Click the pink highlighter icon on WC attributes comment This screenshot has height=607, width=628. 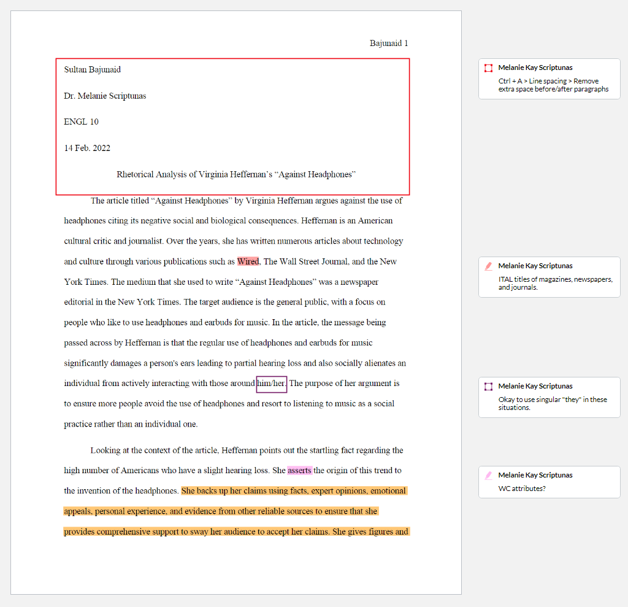tap(488, 476)
